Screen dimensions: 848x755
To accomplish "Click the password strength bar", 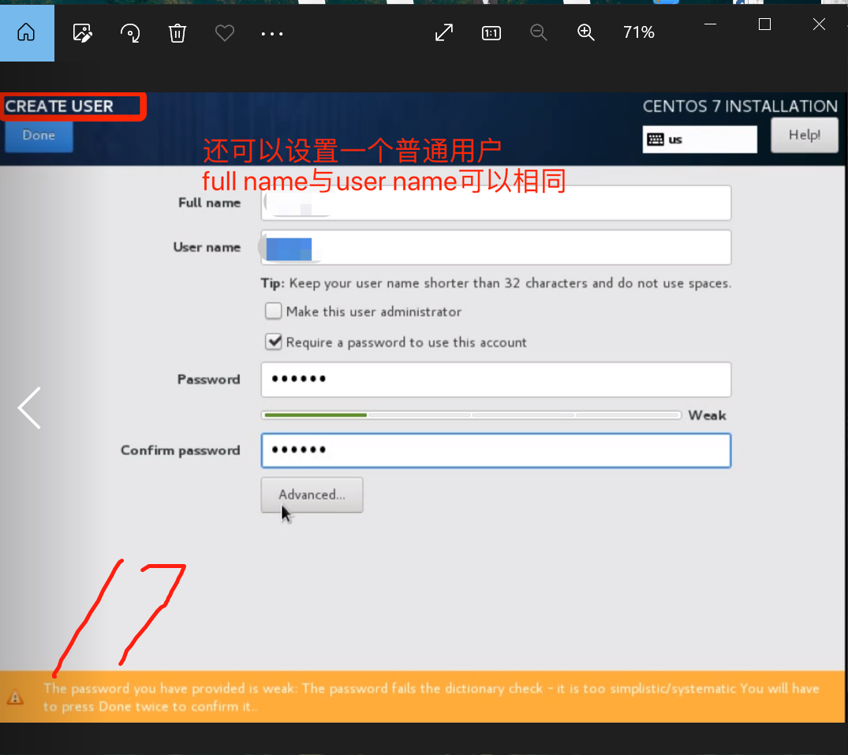I will click(471, 415).
